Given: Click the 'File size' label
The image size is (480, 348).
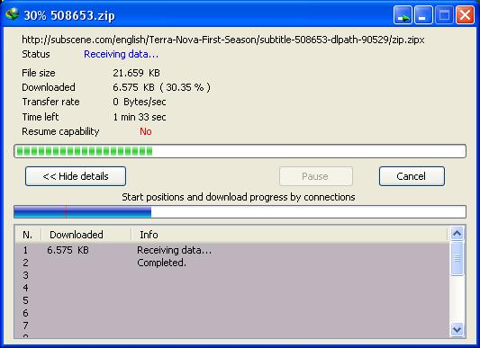Looking at the screenshot, I should 39,73.
